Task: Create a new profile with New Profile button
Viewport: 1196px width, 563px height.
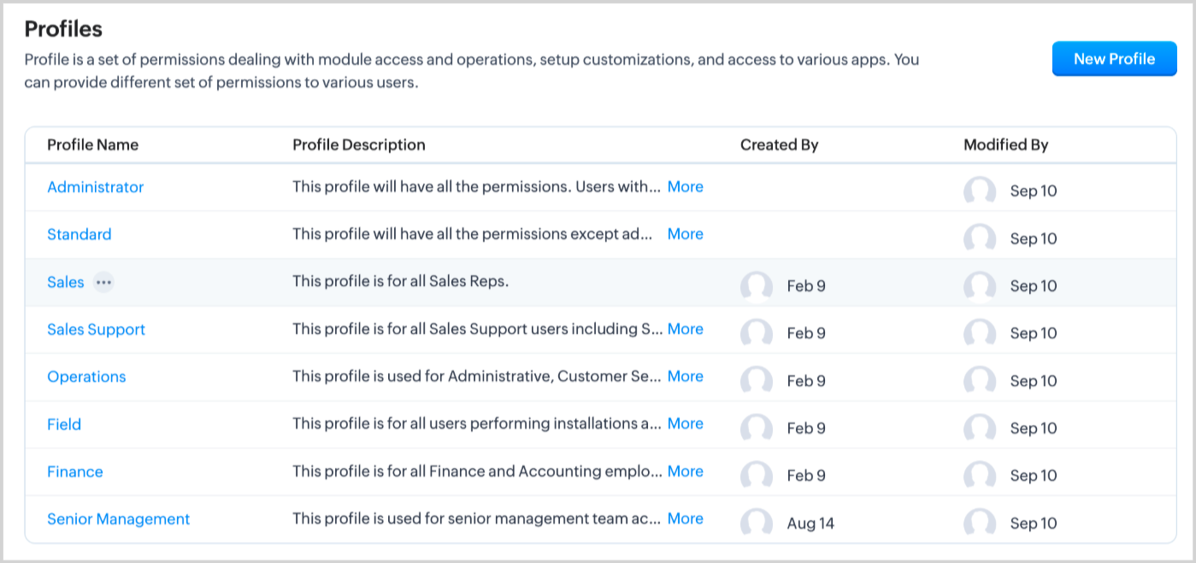Action: [1114, 59]
